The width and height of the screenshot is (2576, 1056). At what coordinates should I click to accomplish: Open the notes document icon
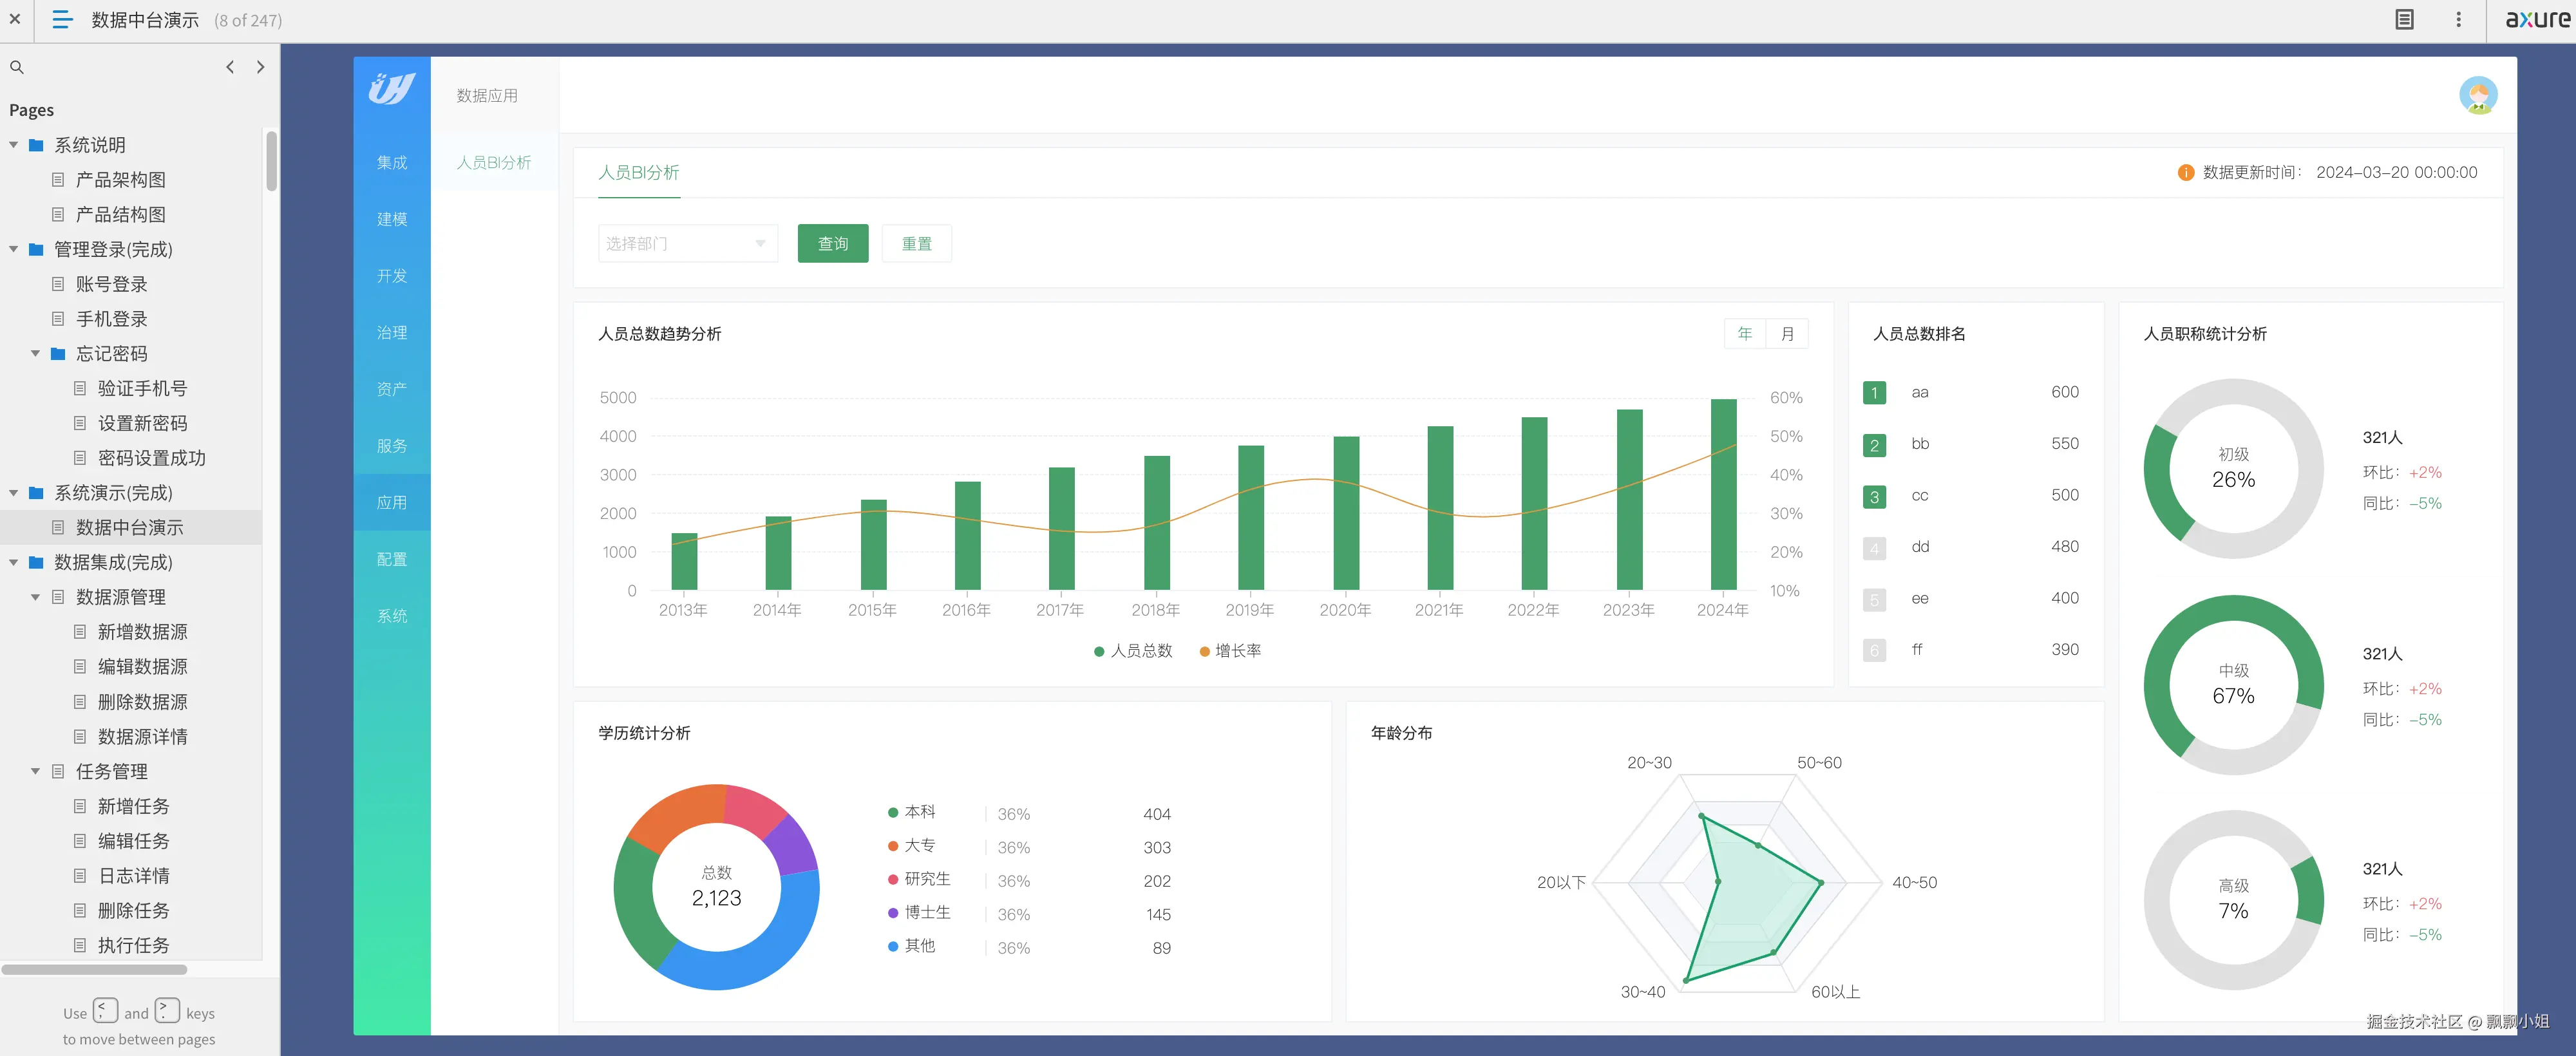coord(2404,19)
